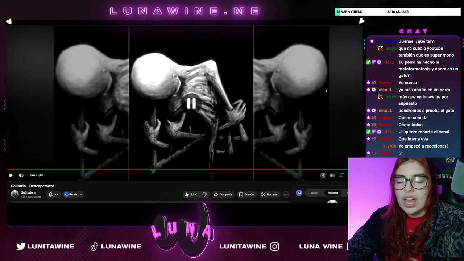Click the Twitter bird icon in footer
The image size is (464, 261).
[21, 246]
